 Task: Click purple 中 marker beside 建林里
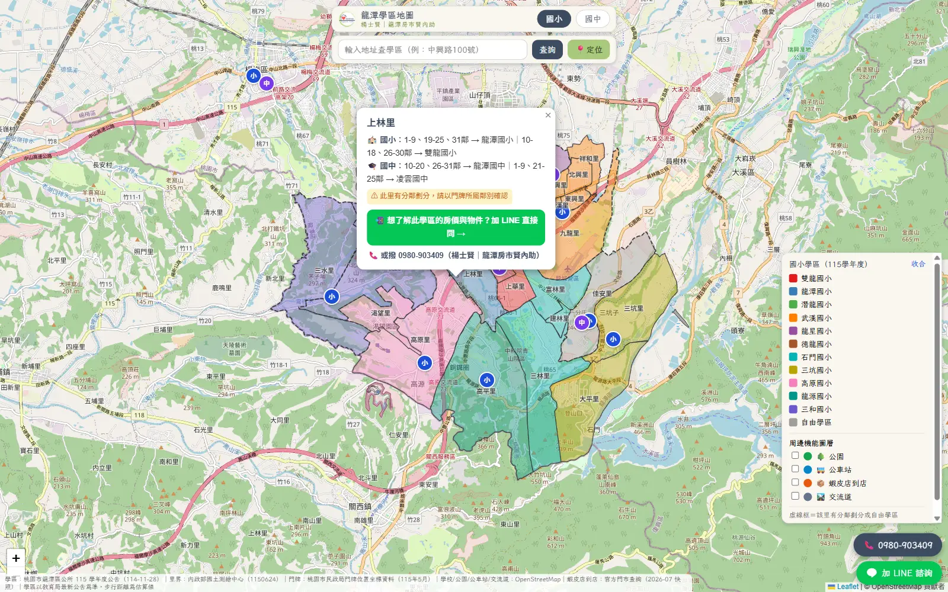pos(582,322)
